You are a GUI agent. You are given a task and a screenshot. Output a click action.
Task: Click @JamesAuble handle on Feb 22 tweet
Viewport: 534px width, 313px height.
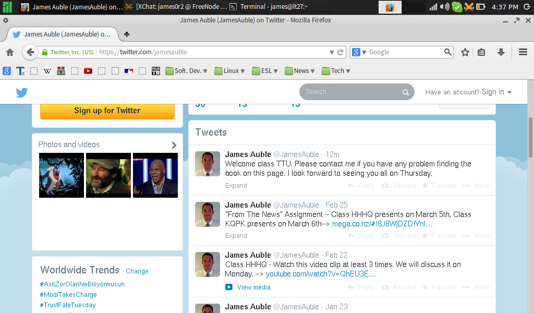(296, 255)
